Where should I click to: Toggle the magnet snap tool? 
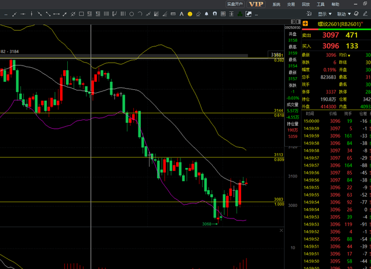click(215, 14)
